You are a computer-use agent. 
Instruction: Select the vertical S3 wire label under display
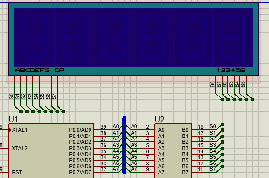point(30,96)
